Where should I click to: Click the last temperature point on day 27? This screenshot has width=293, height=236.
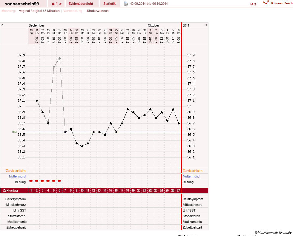pos(179,124)
